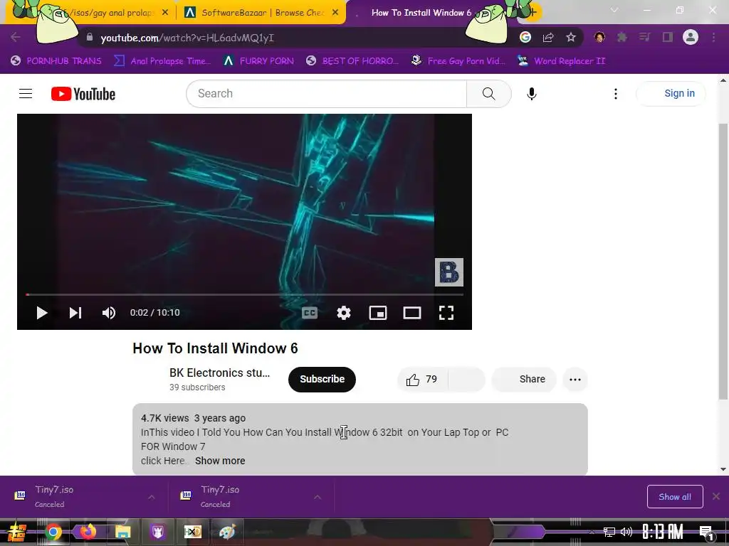This screenshot has height=546, width=729.
Task: Toggle theater mode on the player
Action: 412,313
